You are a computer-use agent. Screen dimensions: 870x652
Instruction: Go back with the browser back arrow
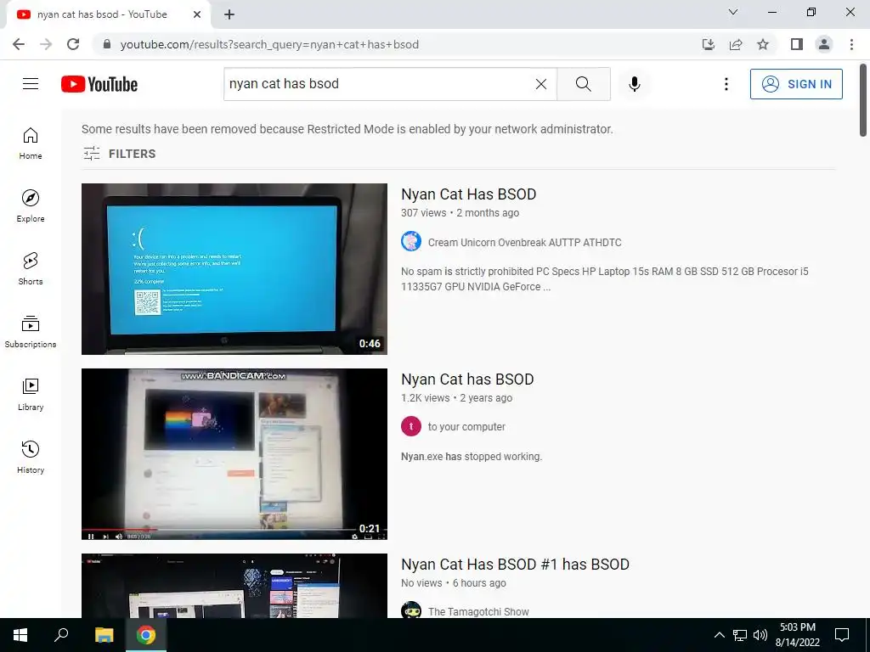click(x=19, y=44)
